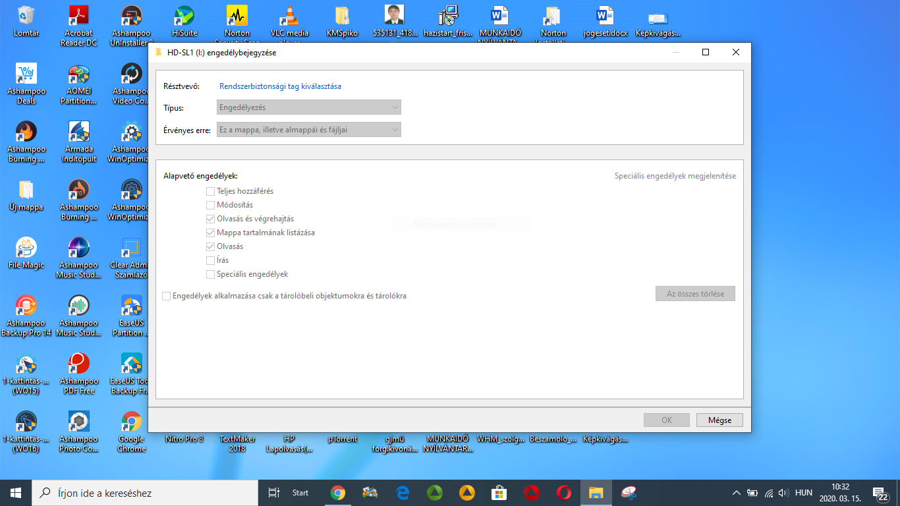Select the TextMaker 2018 label

tap(237, 443)
